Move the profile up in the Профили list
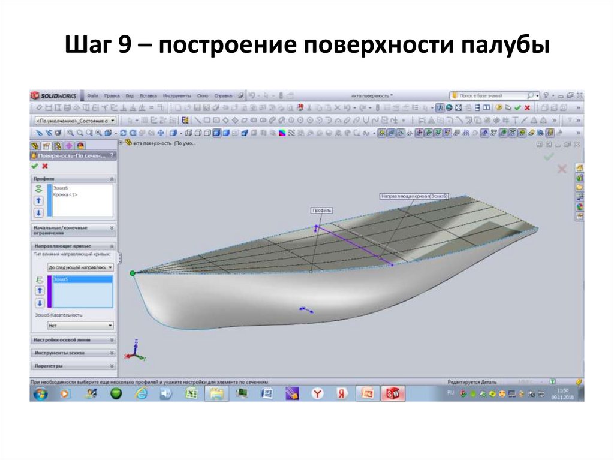The width and height of the screenshot is (614, 460). coord(38,201)
